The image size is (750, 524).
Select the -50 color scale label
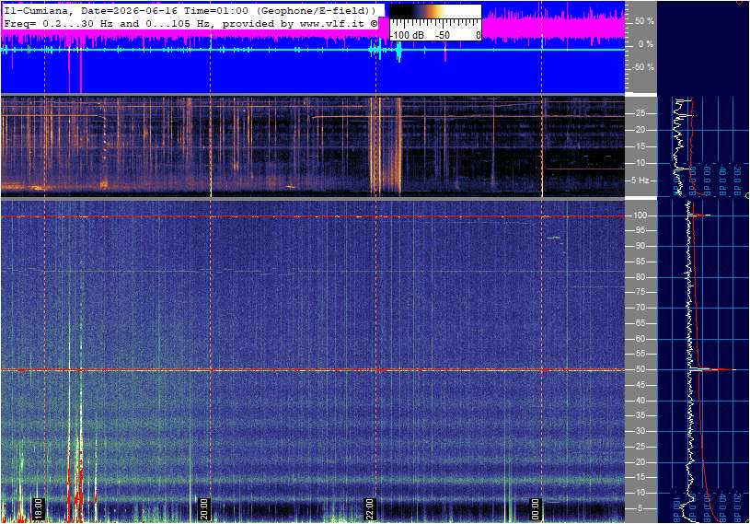pyautogui.click(x=442, y=35)
